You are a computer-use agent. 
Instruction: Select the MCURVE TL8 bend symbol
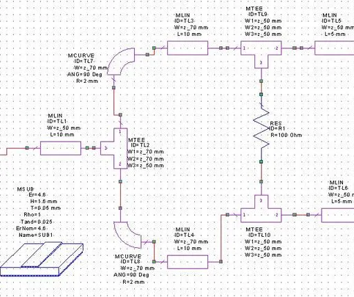point(128,235)
